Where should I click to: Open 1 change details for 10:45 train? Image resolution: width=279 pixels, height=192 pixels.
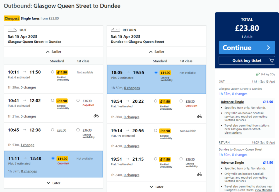coord(27,145)
